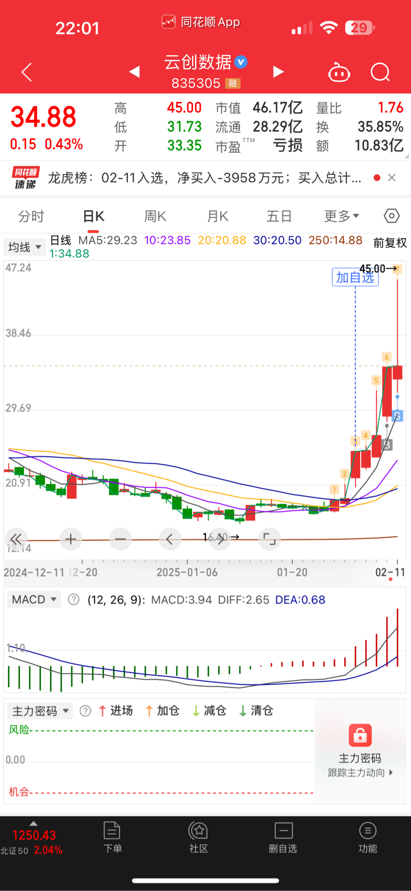Screen dimensions: 411x891
Task: Jump to earliest data with double-left arrow
Action: [16, 539]
